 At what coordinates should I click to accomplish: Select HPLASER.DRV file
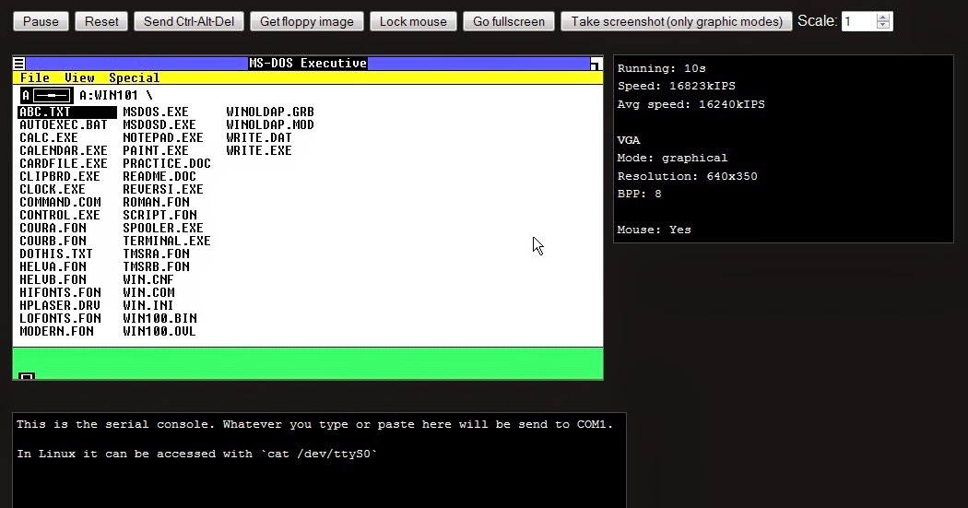tap(59, 306)
